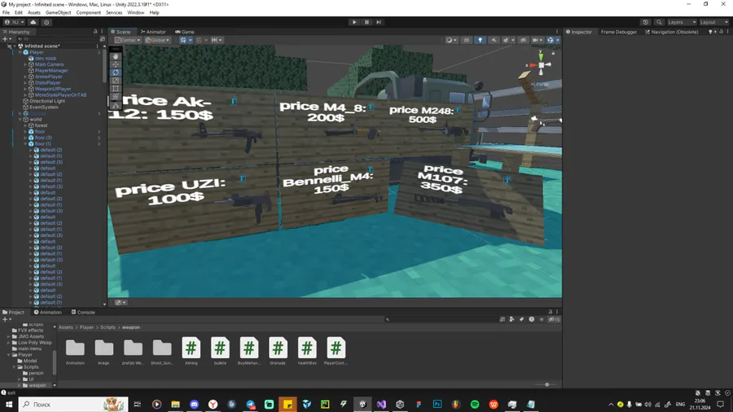Viewport: 733px width, 412px height.
Task: Open BuyMehan script asset
Action: point(248,351)
